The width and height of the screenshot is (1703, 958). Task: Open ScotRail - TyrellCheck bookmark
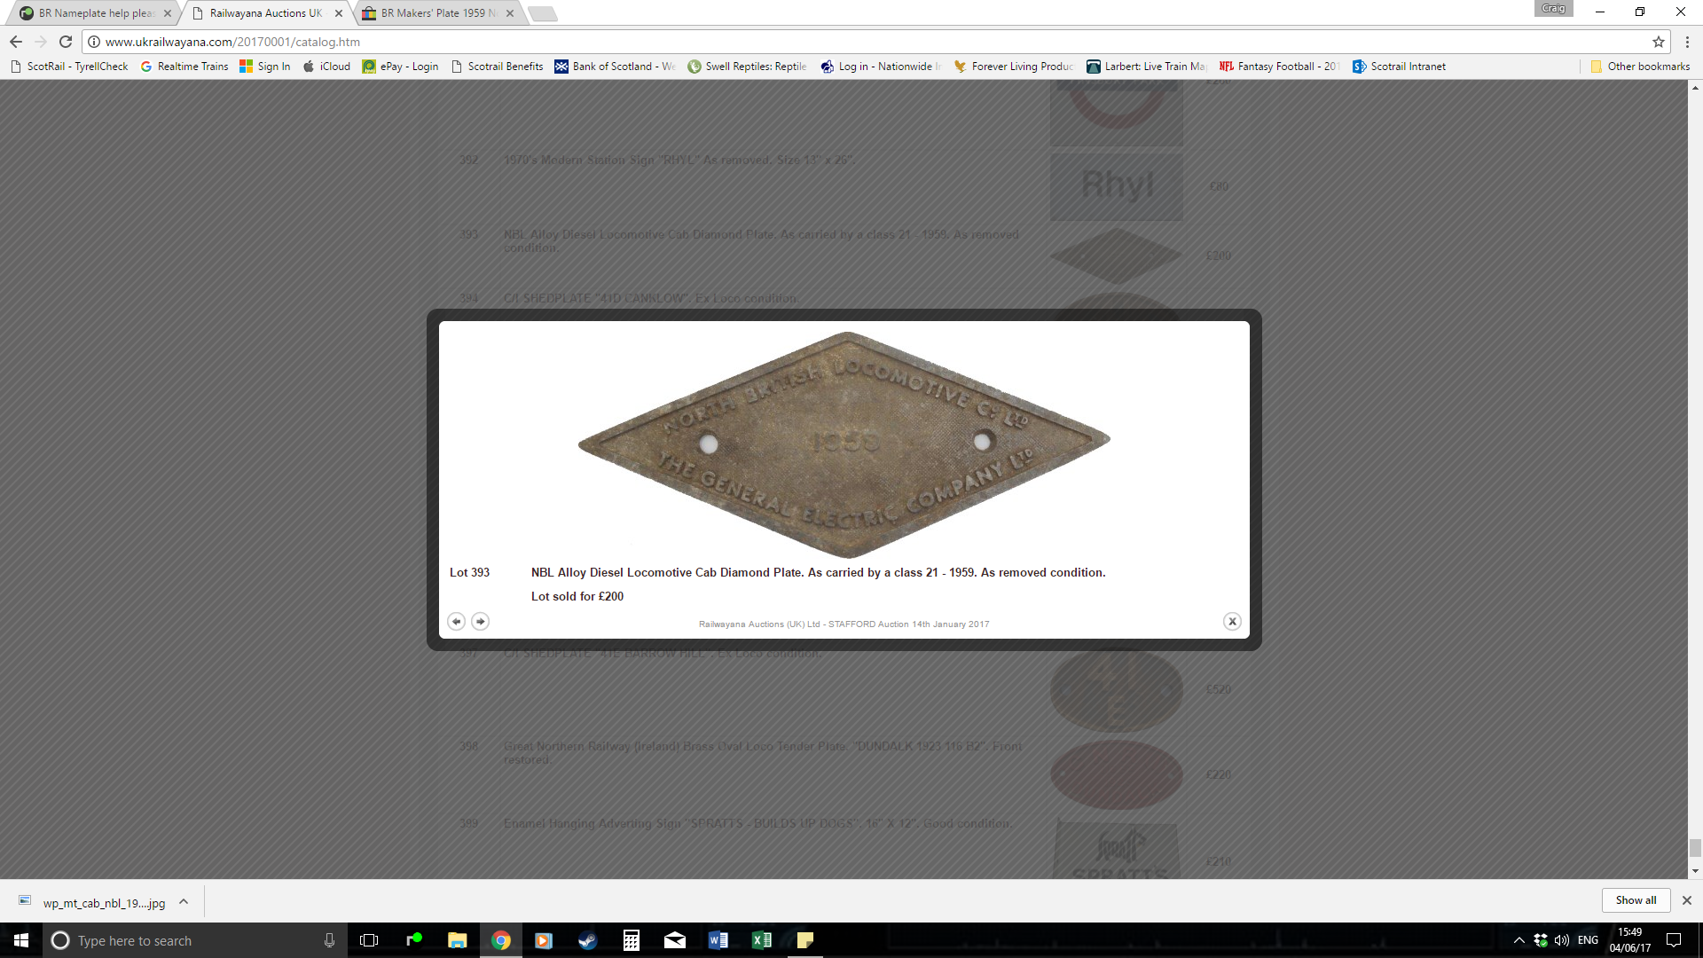click(x=69, y=67)
